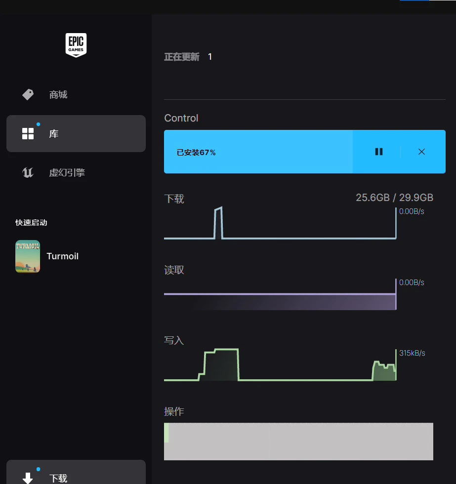456x484 pixels.
Task: Click the 下载 speed graph
Action: point(280,223)
